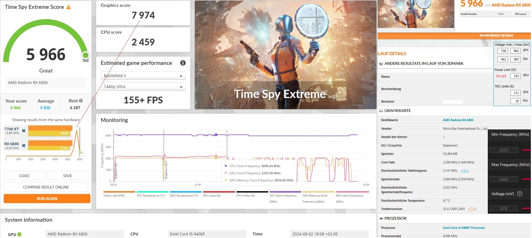Click the info icon next to Best score
The width and height of the screenshot is (532, 238).
click(x=81, y=101)
